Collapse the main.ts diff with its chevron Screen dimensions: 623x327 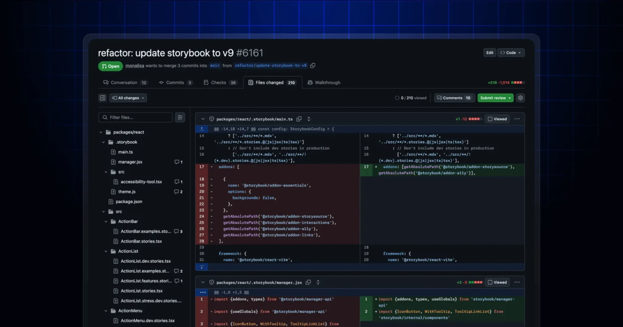pos(202,118)
